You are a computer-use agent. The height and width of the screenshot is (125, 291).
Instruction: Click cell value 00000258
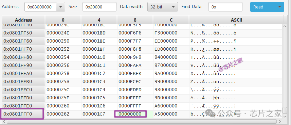point(58,74)
